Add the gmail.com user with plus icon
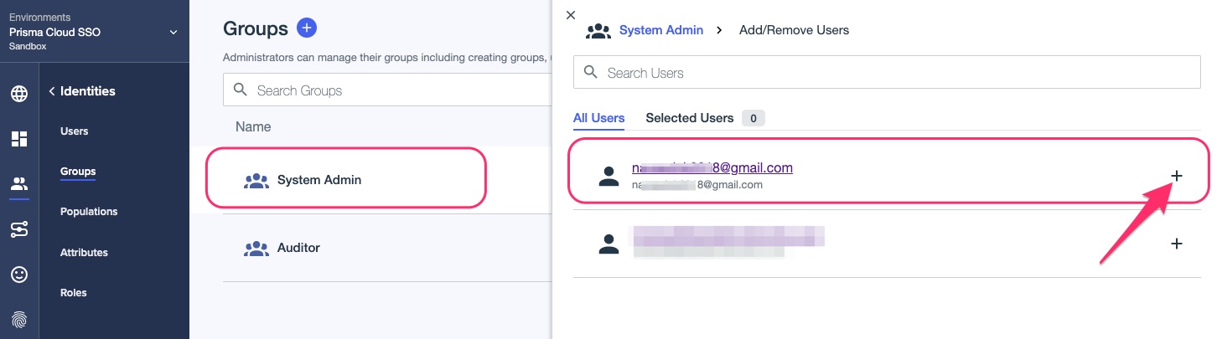Image resolution: width=1217 pixels, height=339 pixels. tap(1176, 176)
